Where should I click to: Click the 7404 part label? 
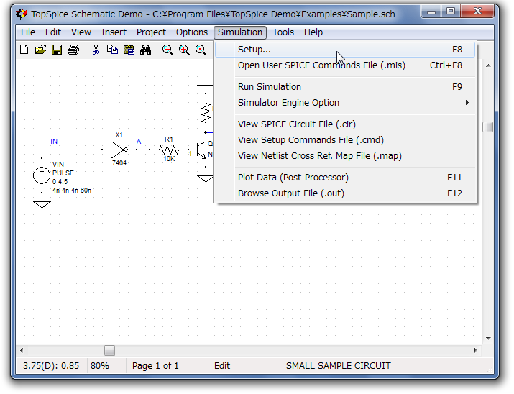(119, 163)
